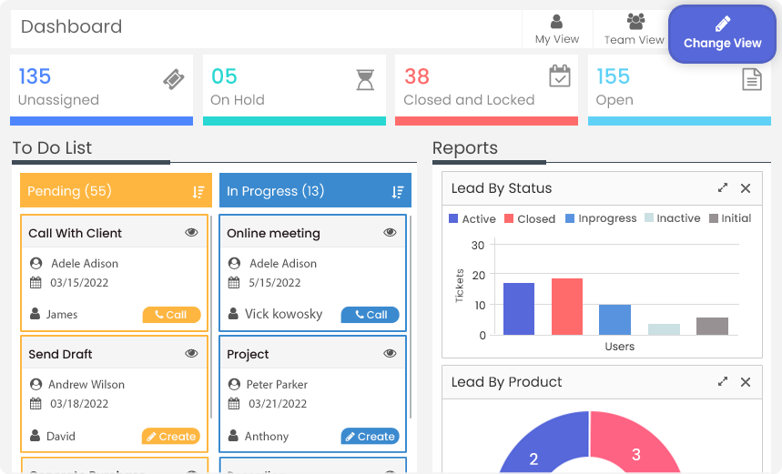The width and height of the screenshot is (782, 474).
Task: Click the In Progress column scrollbar
Action: (411, 317)
